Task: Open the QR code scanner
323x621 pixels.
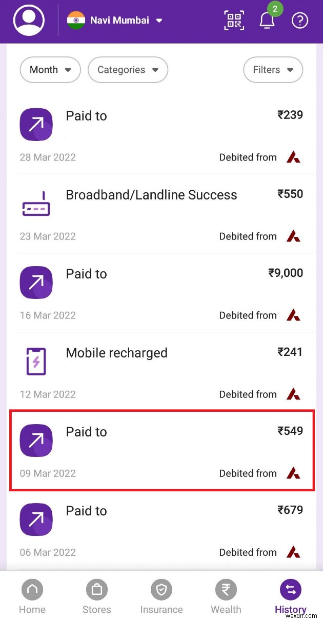Action: point(234,21)
